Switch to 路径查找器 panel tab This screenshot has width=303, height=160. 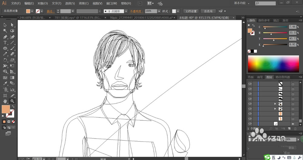click(282, 77)
